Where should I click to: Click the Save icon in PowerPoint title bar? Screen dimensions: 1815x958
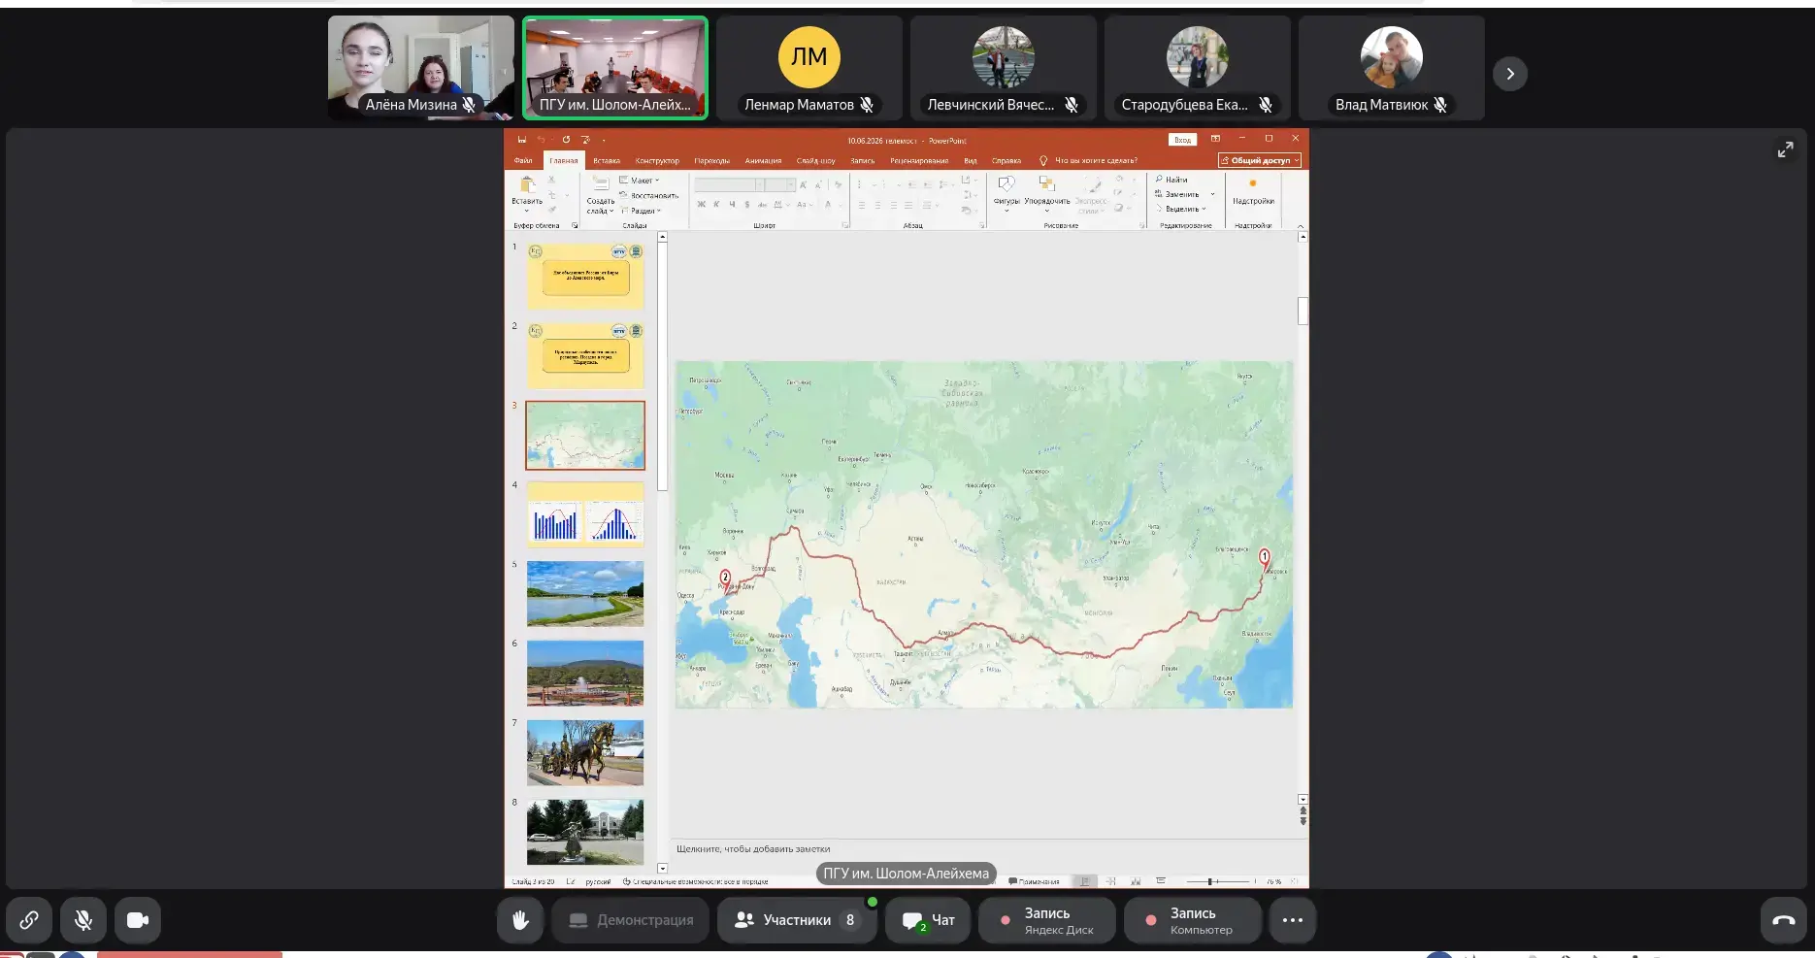pyautogui.click(x=521, y=140)
